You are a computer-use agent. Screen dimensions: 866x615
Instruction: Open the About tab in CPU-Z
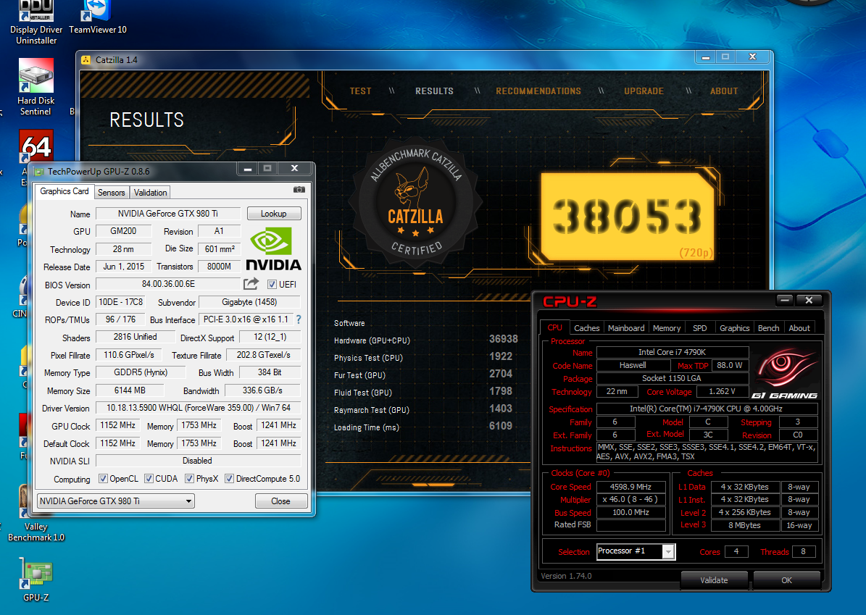point(799,328)
